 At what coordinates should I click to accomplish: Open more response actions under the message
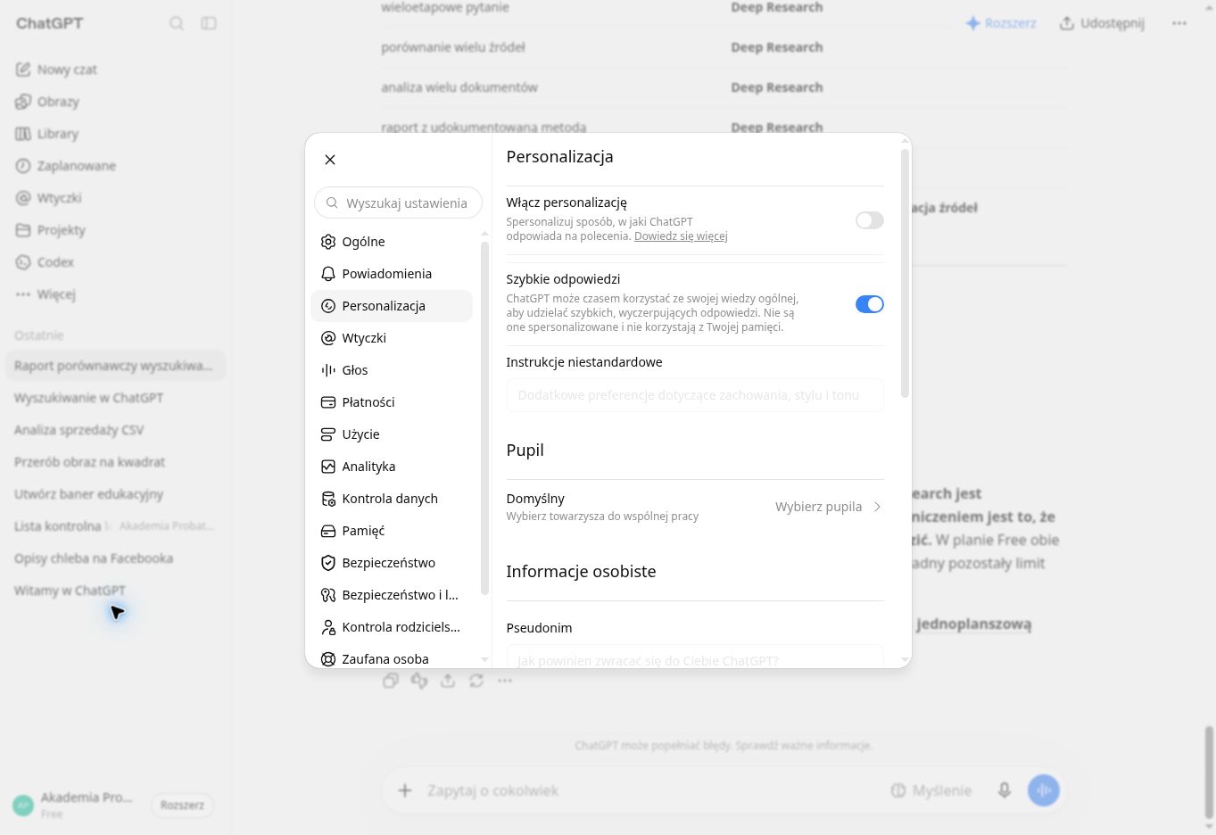point(505,681)
